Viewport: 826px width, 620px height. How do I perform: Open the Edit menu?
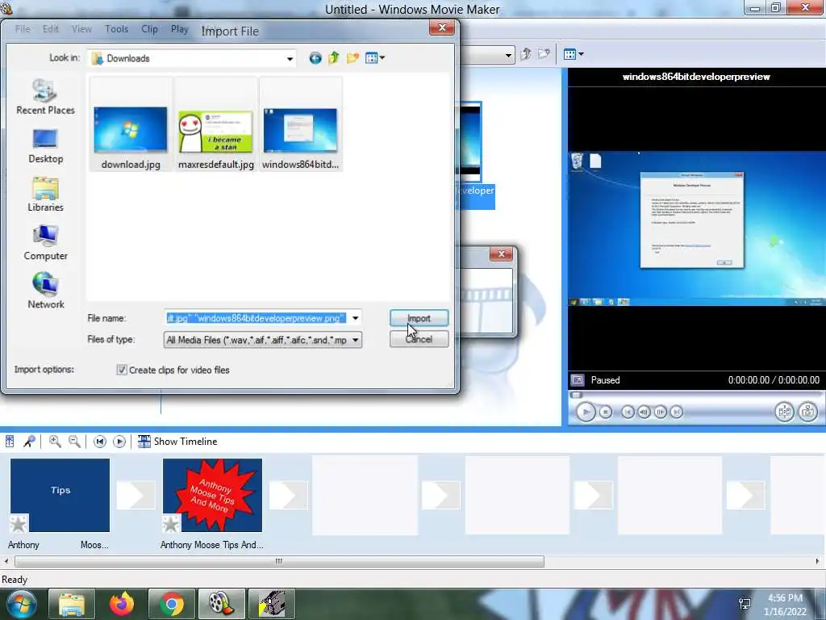pyautogui.click(x=51, y=29)
